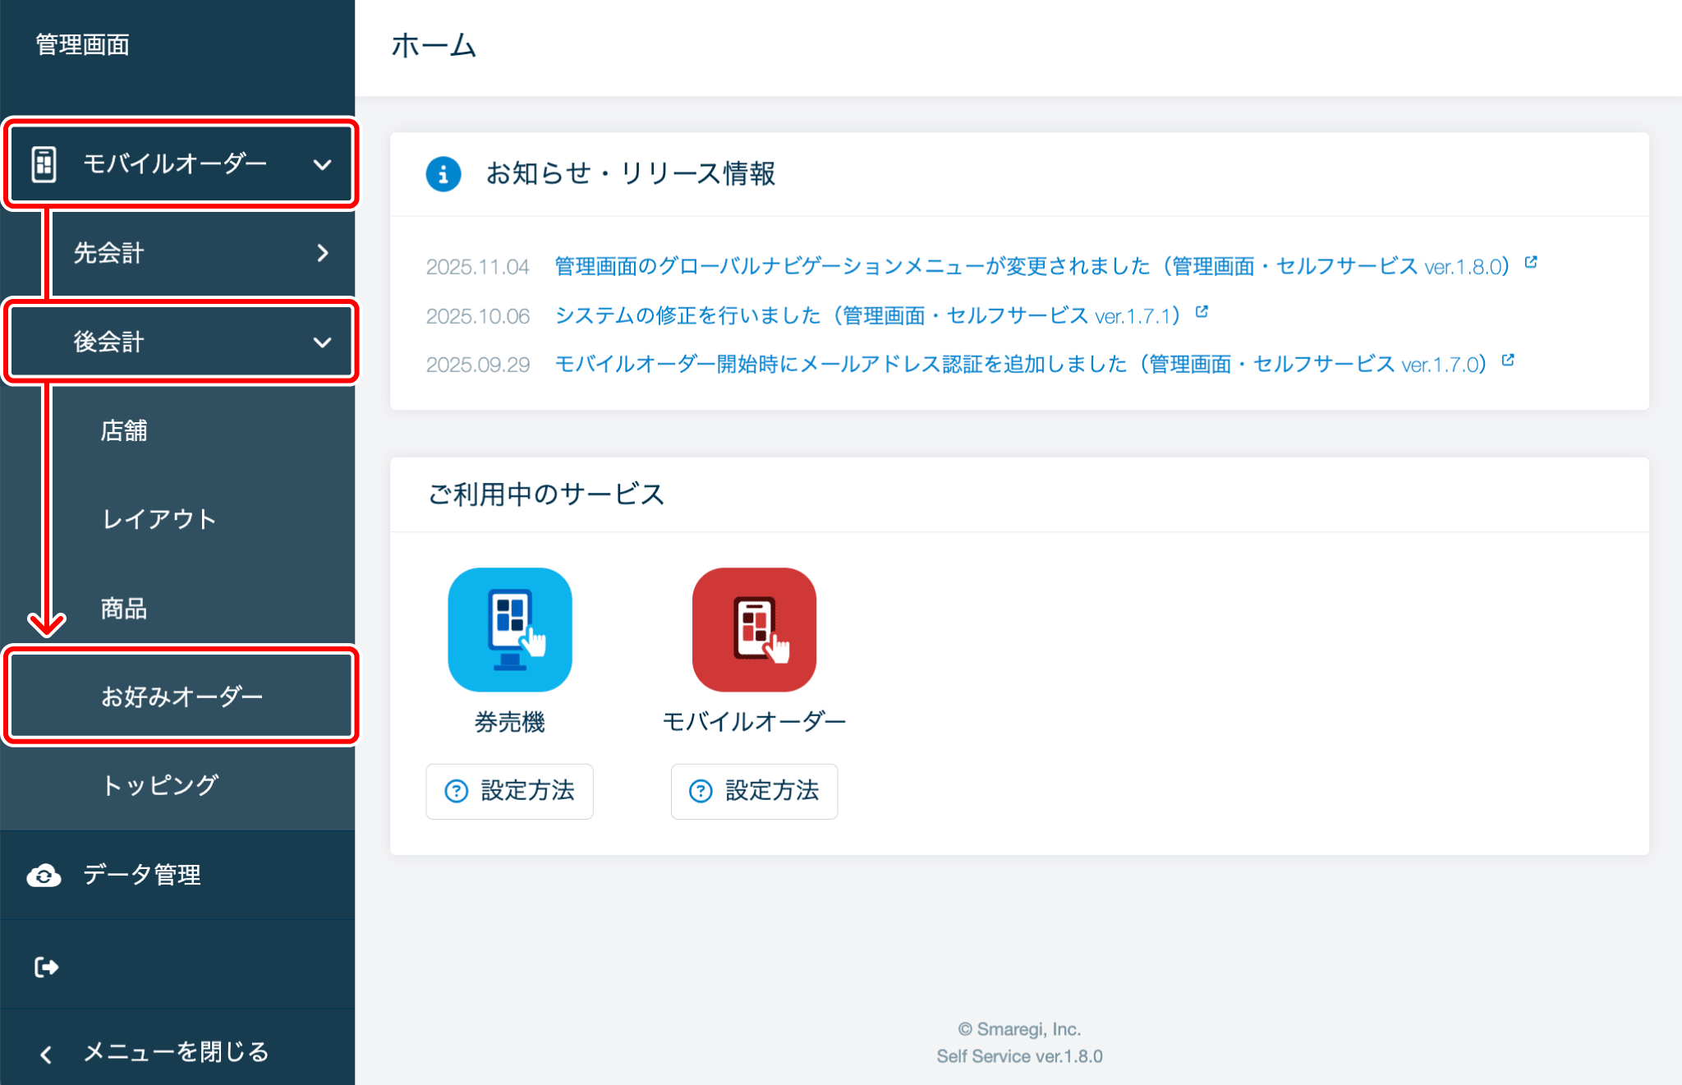The image size is (1682, 1085).
Task: Open 設定方法 button under 券売機
Action: (x=509, y=791)
